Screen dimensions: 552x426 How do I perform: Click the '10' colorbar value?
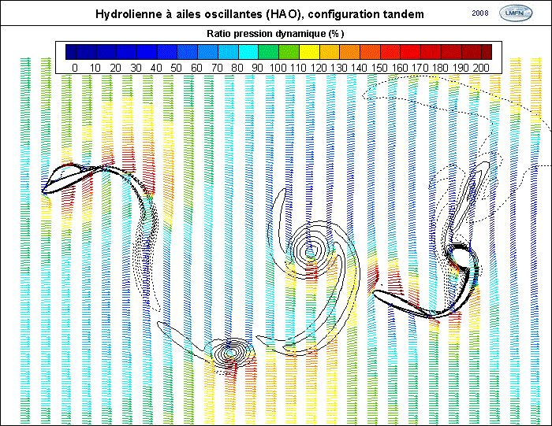point(95,68)
